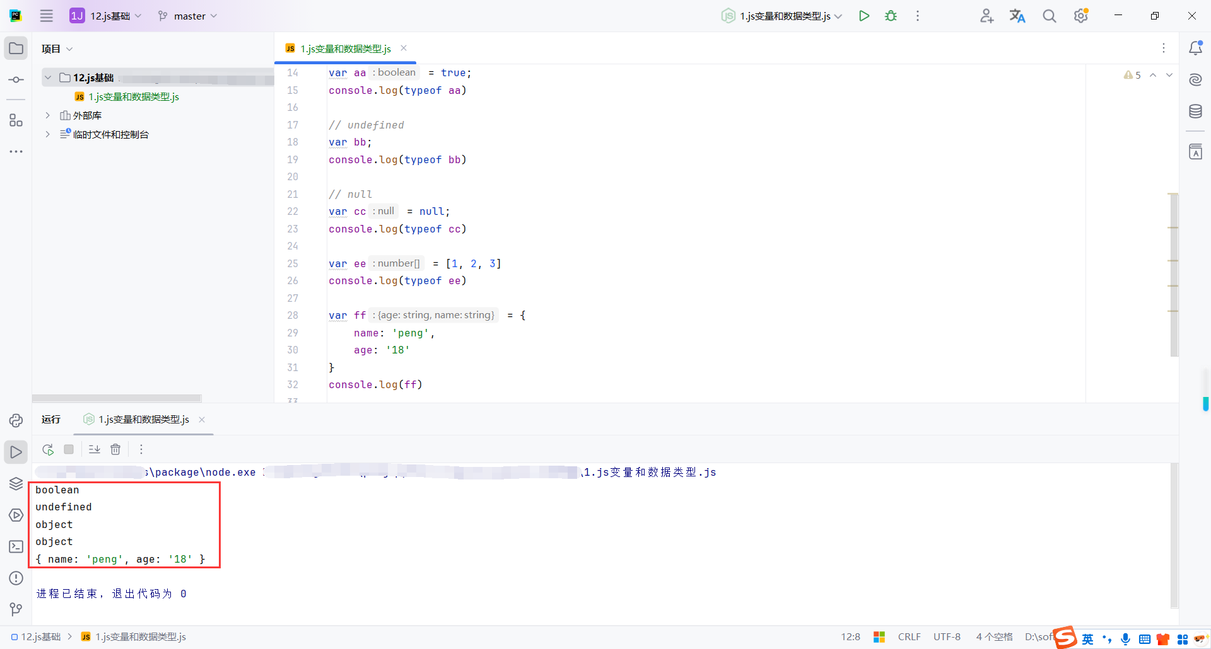Open the Structure tool window
The image size is (1211, 649).
tap(16, 120)
